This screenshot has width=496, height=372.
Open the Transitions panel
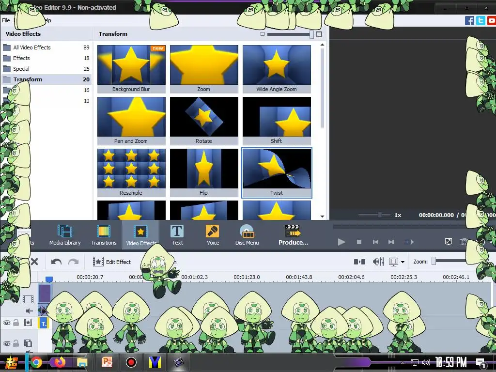pyautogui.click(x=104, y=235)
